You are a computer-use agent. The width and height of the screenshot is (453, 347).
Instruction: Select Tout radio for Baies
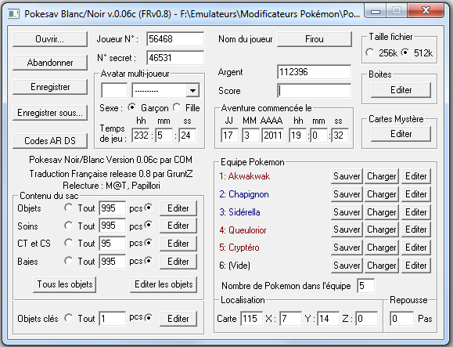point(69,261)
